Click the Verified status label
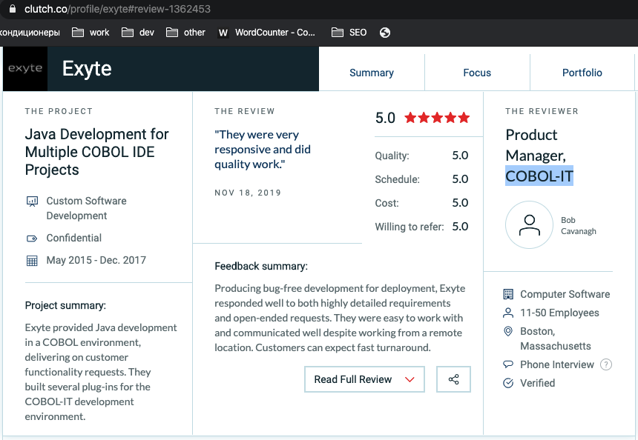Image resolution: width=638 pixels, height=440 pixels. (x=538, y=383)
